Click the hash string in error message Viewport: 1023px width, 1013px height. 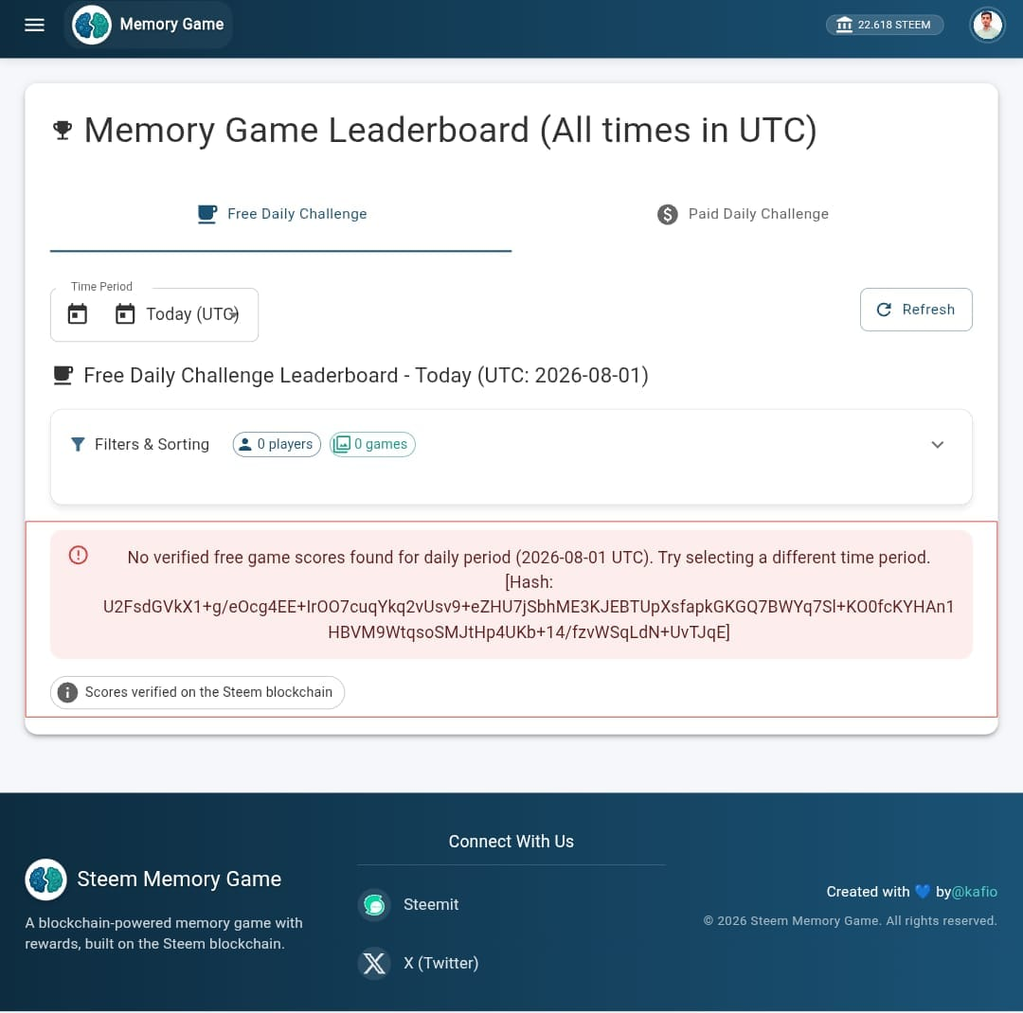click(529, 620)
